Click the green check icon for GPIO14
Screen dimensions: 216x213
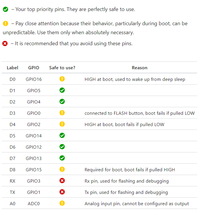62,135
